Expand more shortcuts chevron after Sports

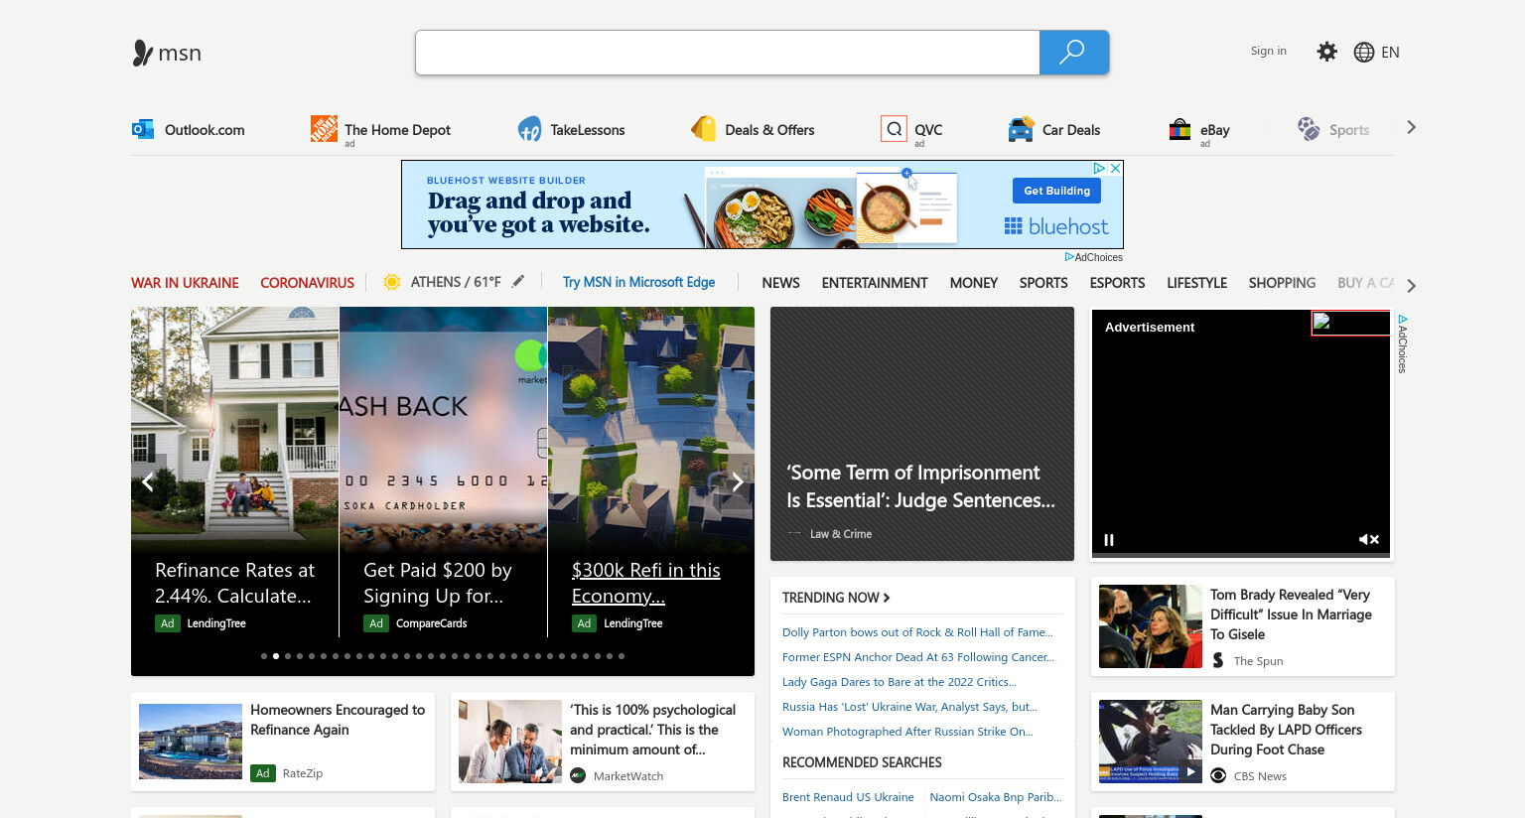1411,127
